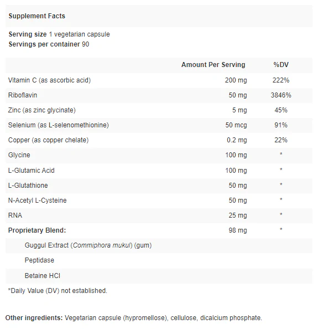Click the Glycine row label
This screenshot has height=329, width=318.
[19, 155]
